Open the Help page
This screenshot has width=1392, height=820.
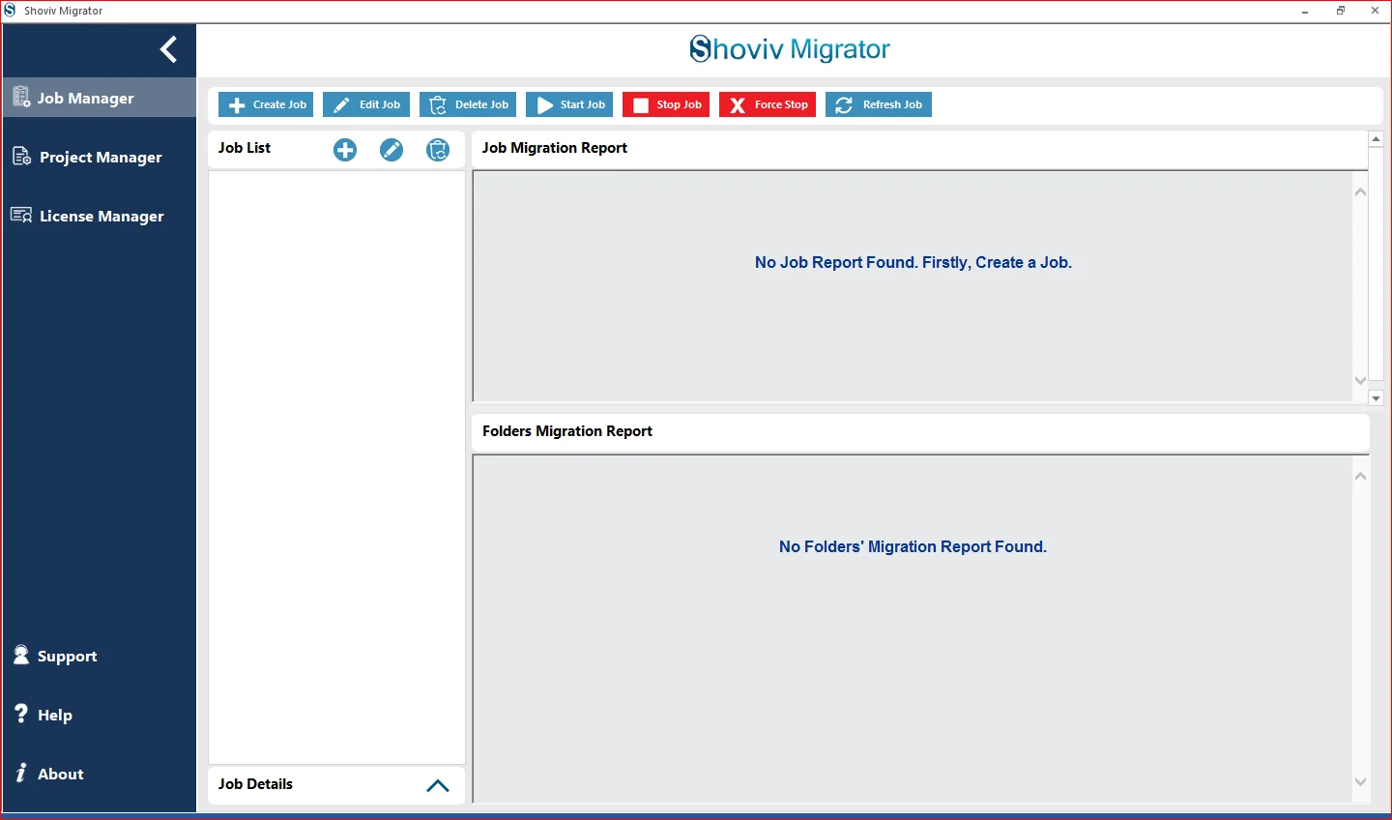(x=99, y=715)
